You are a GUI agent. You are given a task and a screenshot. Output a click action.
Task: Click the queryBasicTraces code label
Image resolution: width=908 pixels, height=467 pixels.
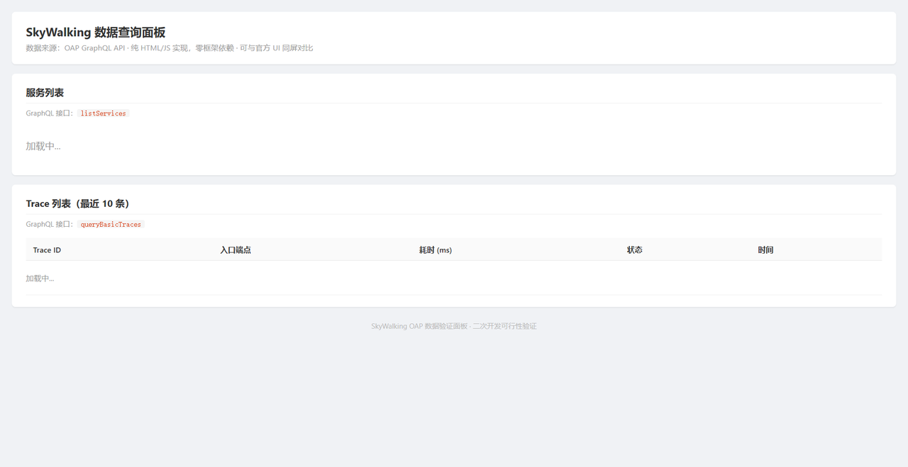point(111,224)
